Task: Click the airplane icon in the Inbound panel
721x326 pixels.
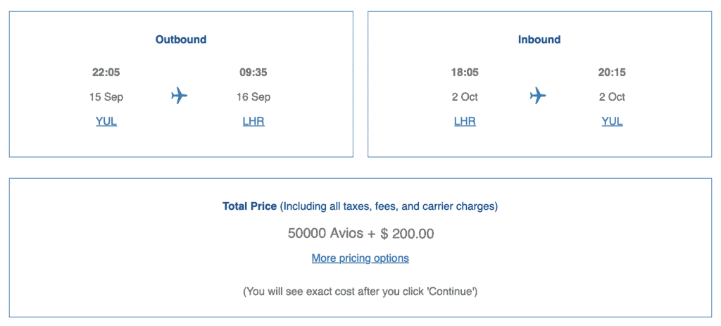Action: tap(538, 96)
